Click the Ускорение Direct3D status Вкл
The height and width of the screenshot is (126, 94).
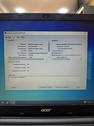pos(28,67)
